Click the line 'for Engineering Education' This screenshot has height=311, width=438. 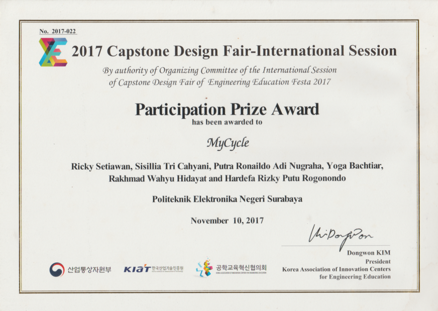(x=355, y=277)
